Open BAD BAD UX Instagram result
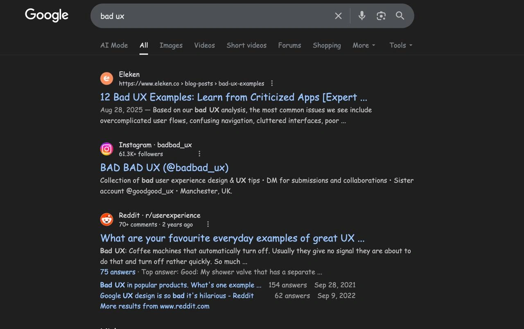Viewport: 524px width, 329px height. 164,168
